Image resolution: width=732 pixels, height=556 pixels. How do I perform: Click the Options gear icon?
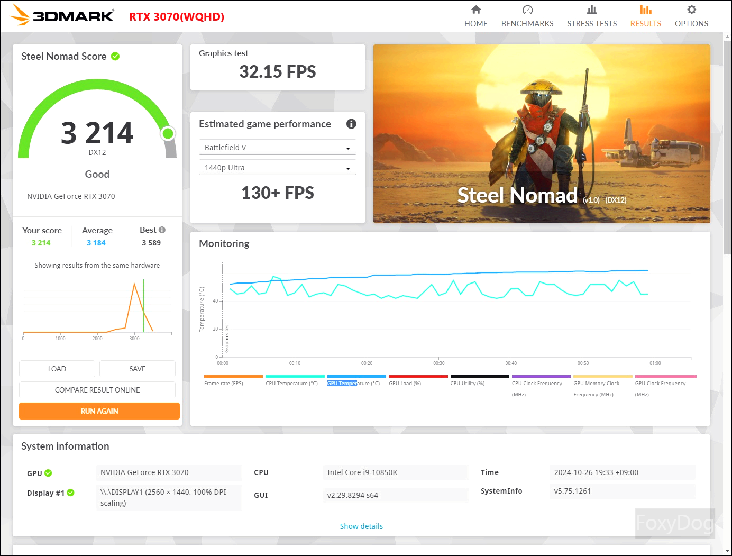tap(691, 10)
